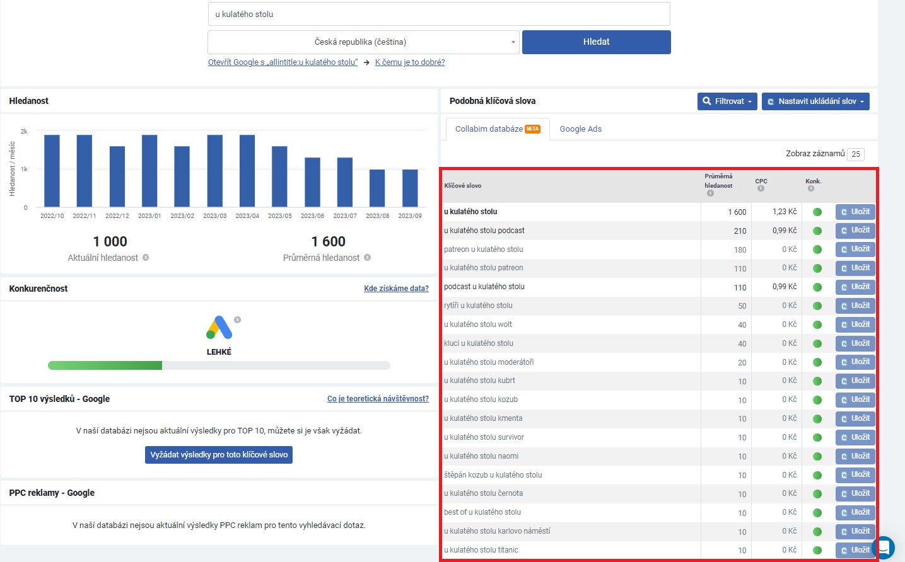Save keyword u kulatého stolu karlovo náměstí
Viewport: 905px width, 562px height.
click(855, 532)
